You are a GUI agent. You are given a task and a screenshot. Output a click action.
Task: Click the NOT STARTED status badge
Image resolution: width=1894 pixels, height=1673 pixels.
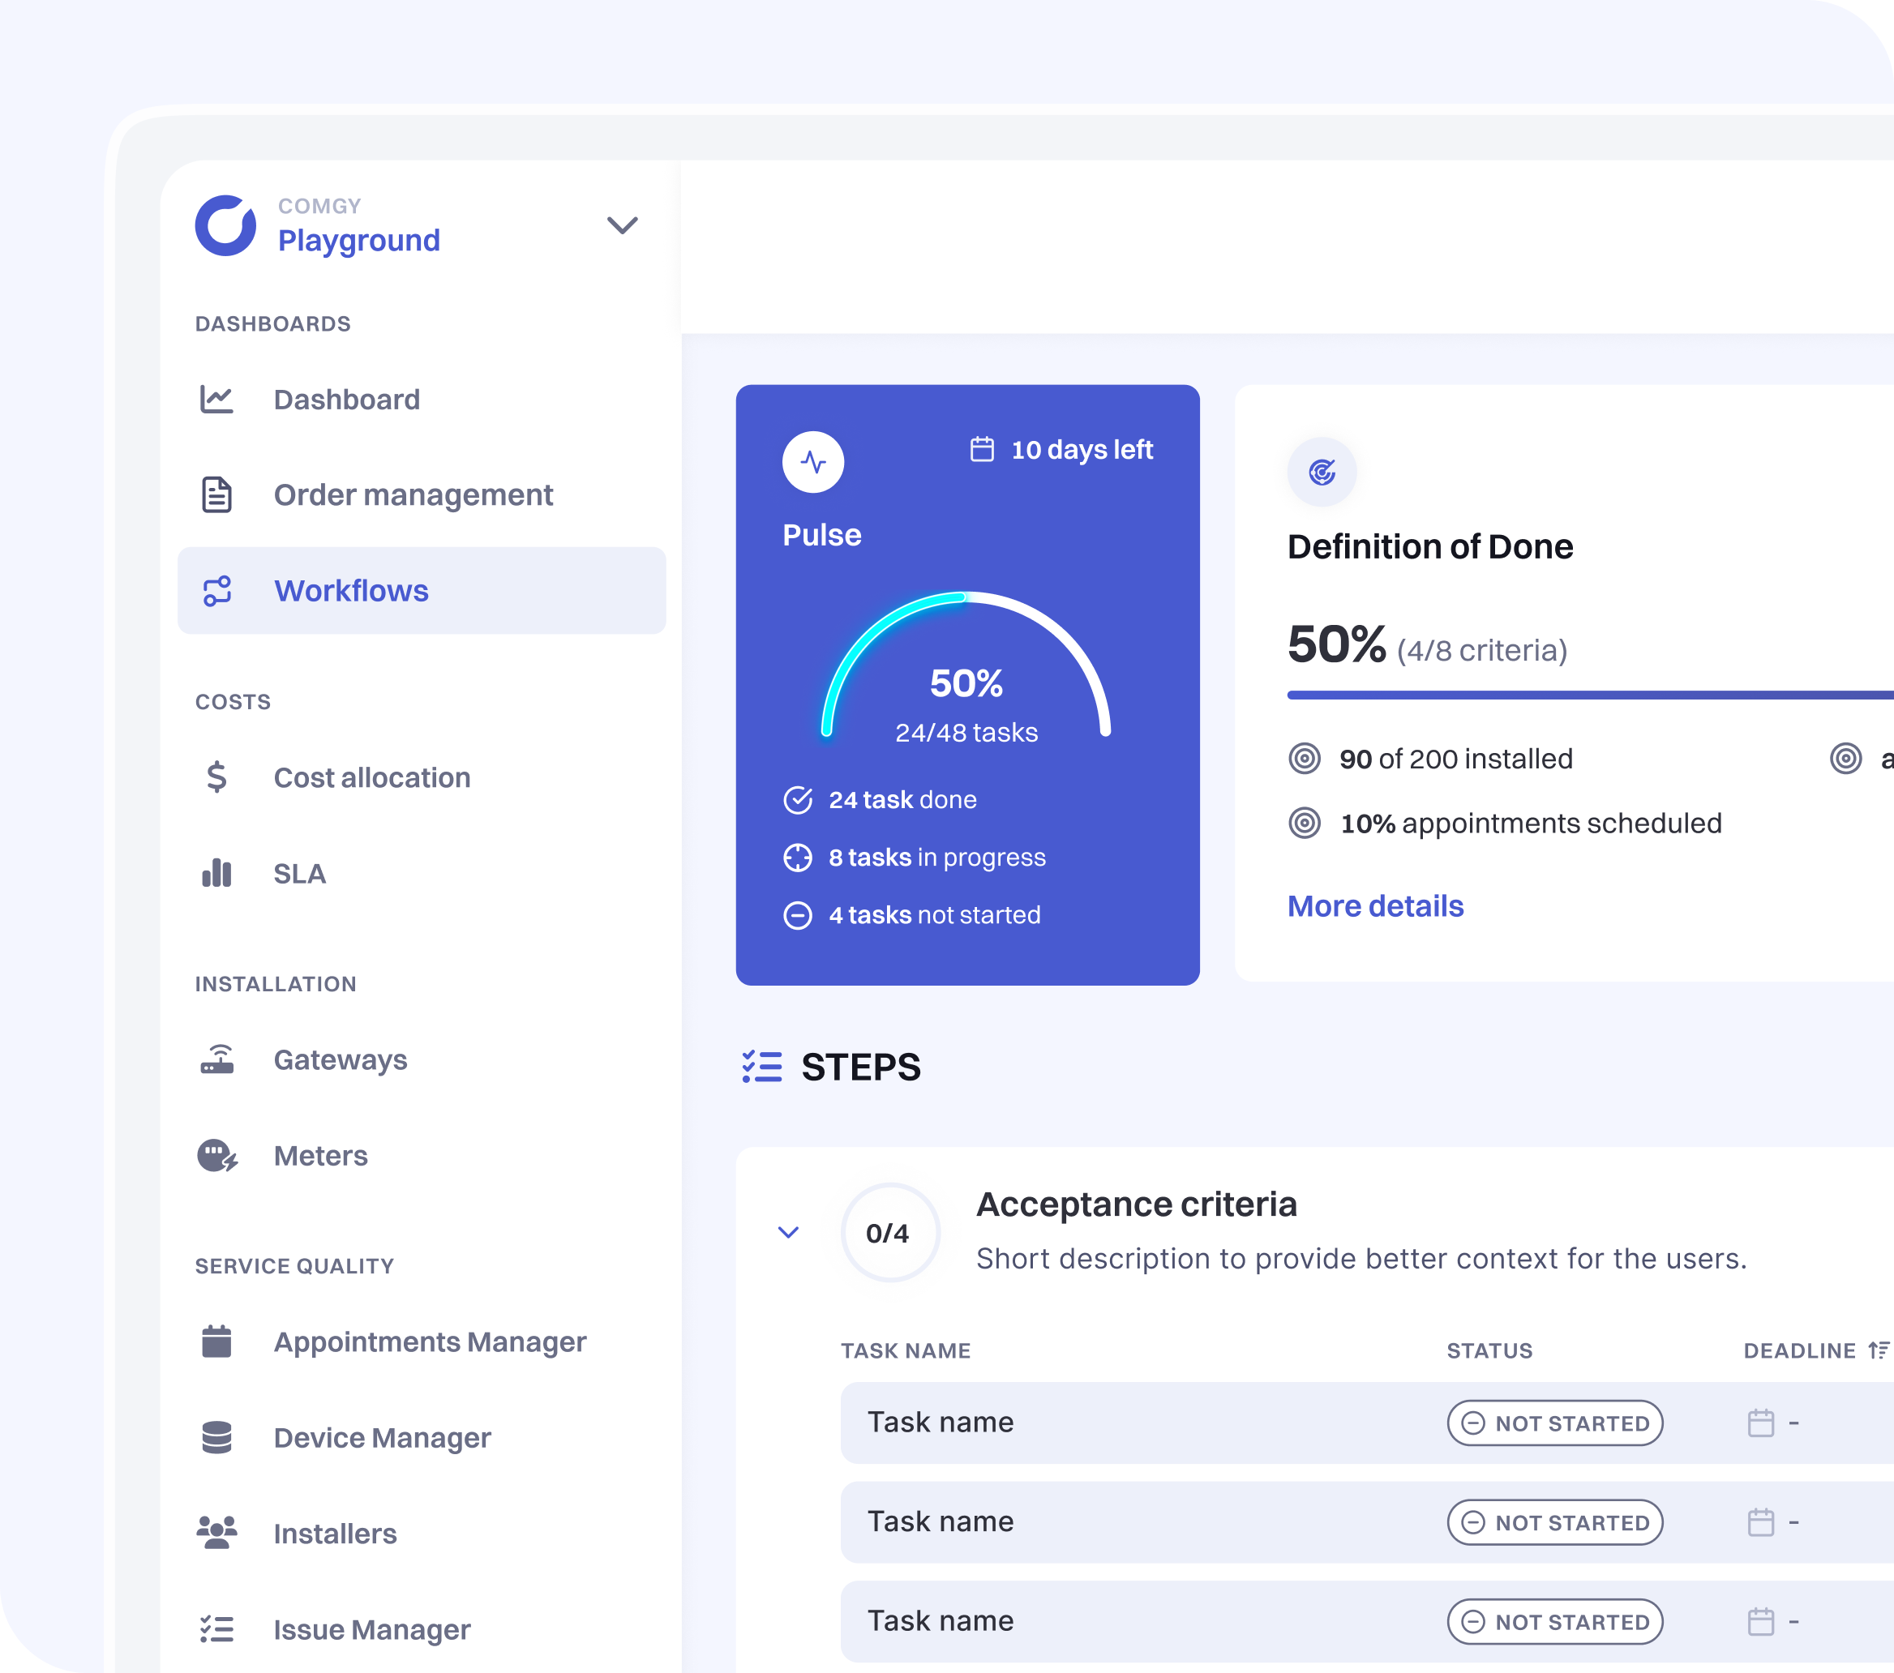click(1555, 1423)
